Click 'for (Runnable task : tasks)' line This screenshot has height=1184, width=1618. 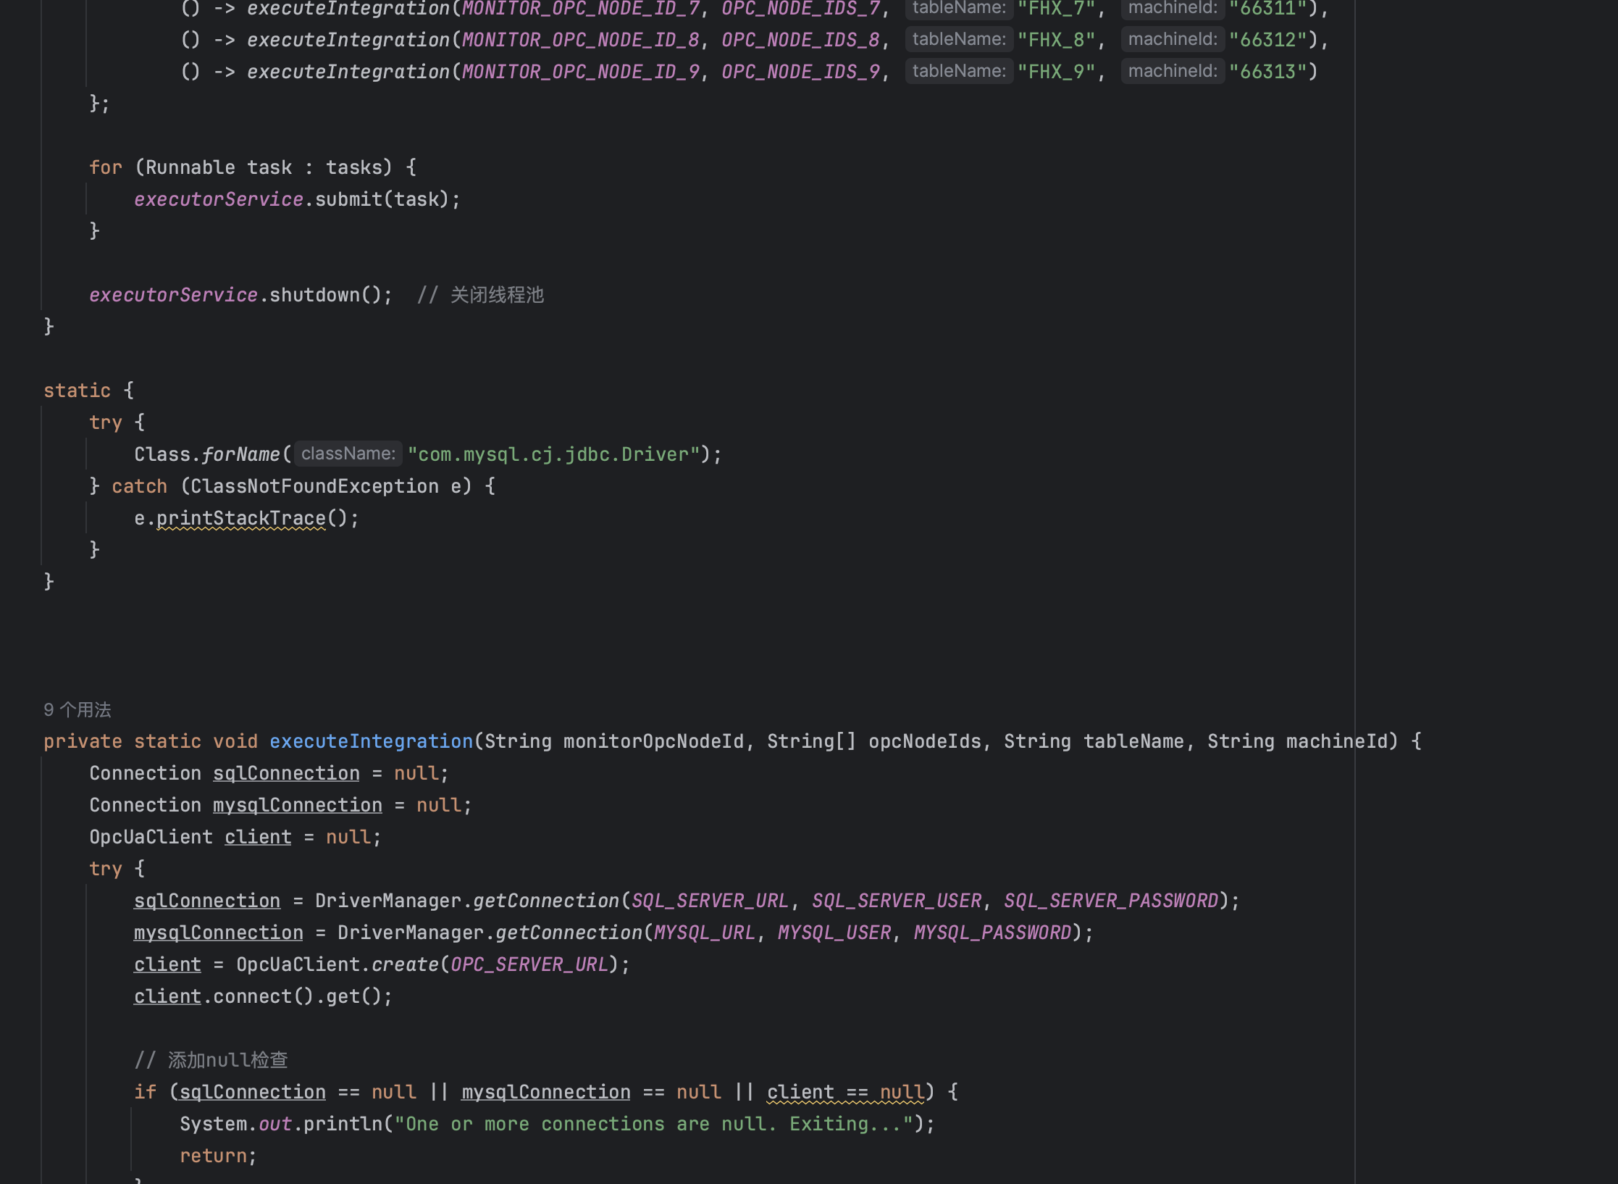pyautogui.click(x=253, y=167)
